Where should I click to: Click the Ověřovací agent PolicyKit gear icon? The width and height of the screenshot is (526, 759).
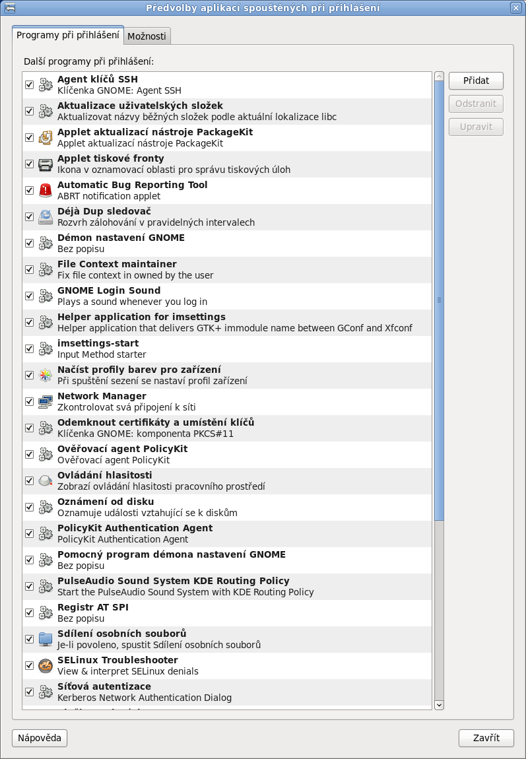click(46, 454)
